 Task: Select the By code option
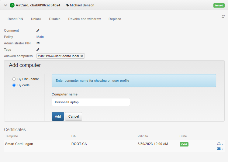coord(14,85)
